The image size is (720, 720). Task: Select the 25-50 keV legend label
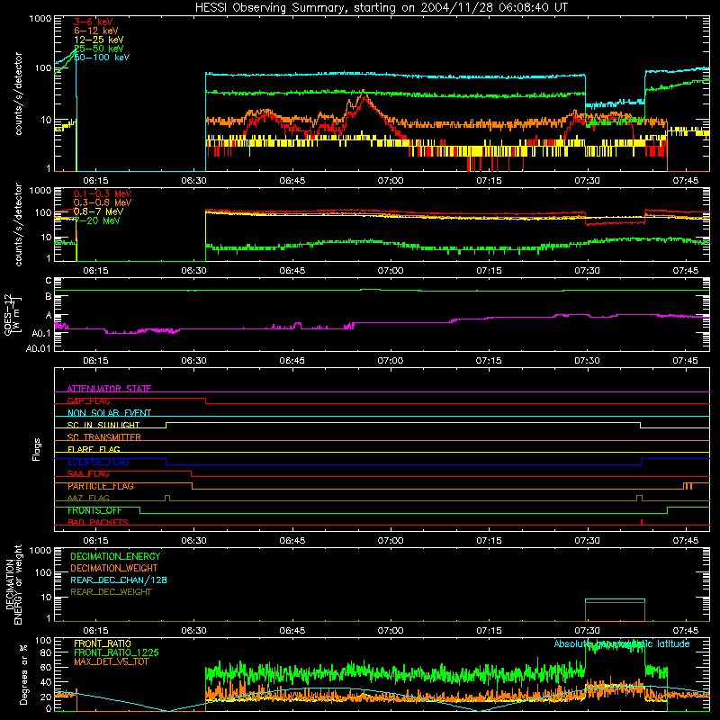pyautogui.click(x=99, y=49)
